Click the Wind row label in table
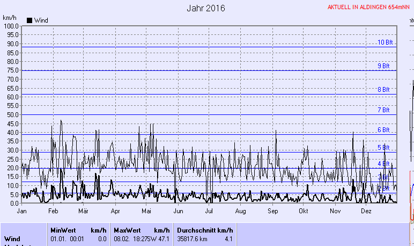The width and height of the screenshot is (414, 246). (12, 238)
